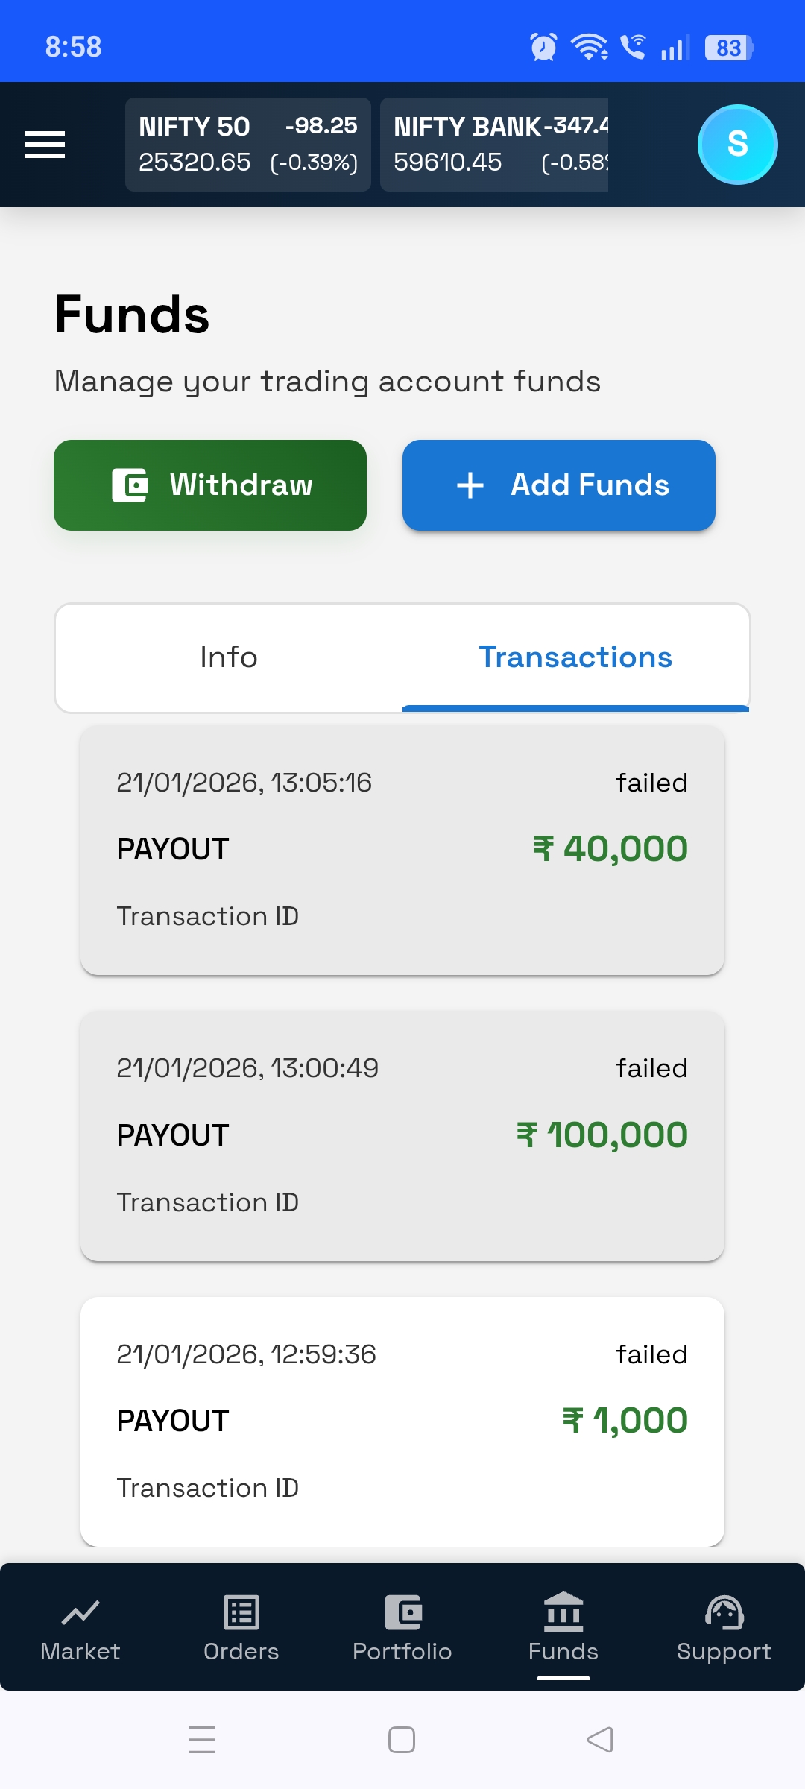Image resolution: width=805 pixels, height=1789 pixels.
Task: Tap the Android home square button
Action: [402, 1740]
